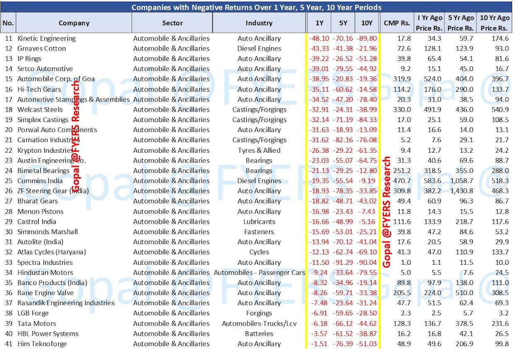Click the Banco Products (India) cell
Image resolution: width=515 pixels, height=349 pixels.
(x=52, y=283)
